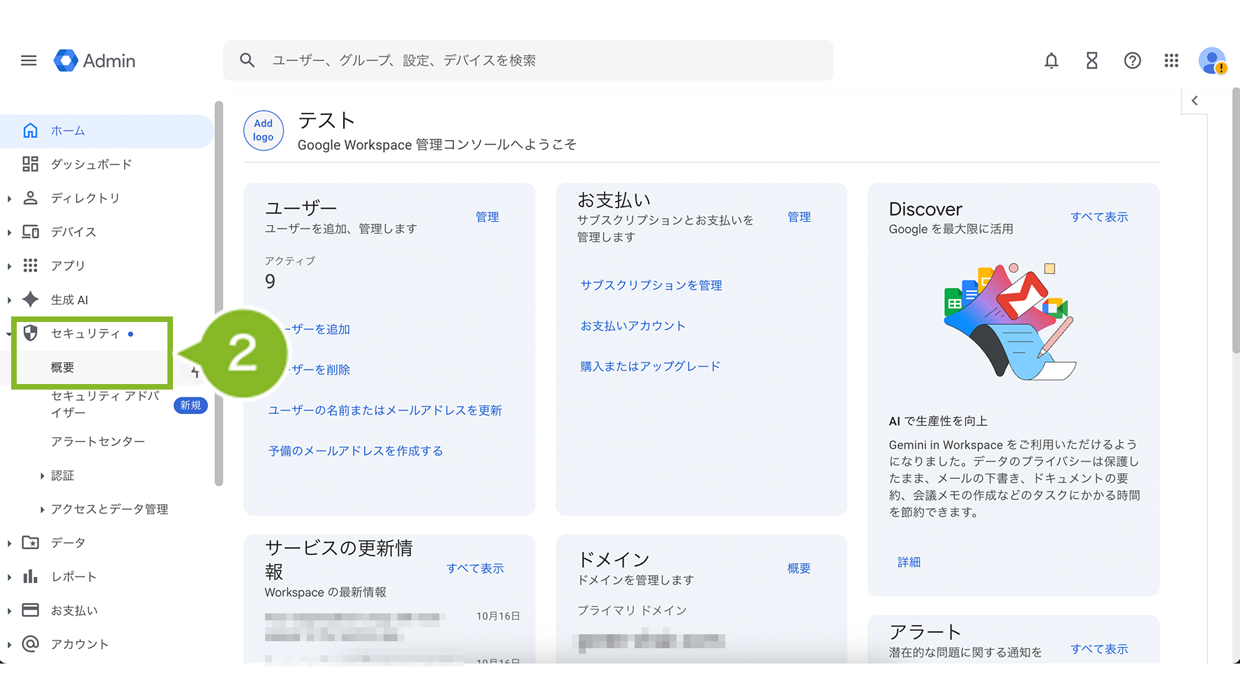This screenshot has width=1240, height=697.
Task: Expand the ディレクトリ tree arrow
Action: [9, 199]
